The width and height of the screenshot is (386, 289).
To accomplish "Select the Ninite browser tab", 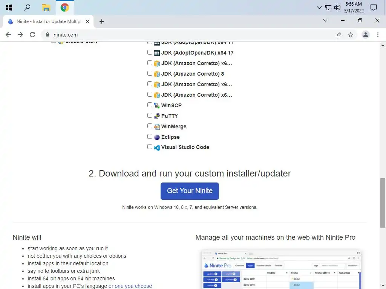I will pos(48,21).
